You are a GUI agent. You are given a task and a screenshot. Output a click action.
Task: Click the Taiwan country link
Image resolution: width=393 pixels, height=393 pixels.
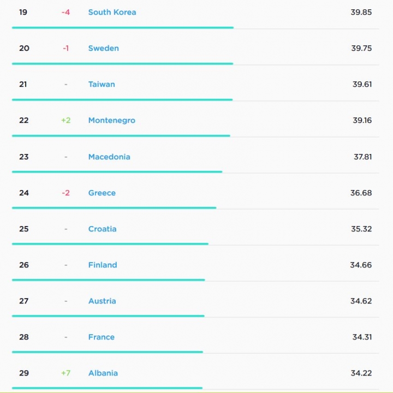pos(102,84)
